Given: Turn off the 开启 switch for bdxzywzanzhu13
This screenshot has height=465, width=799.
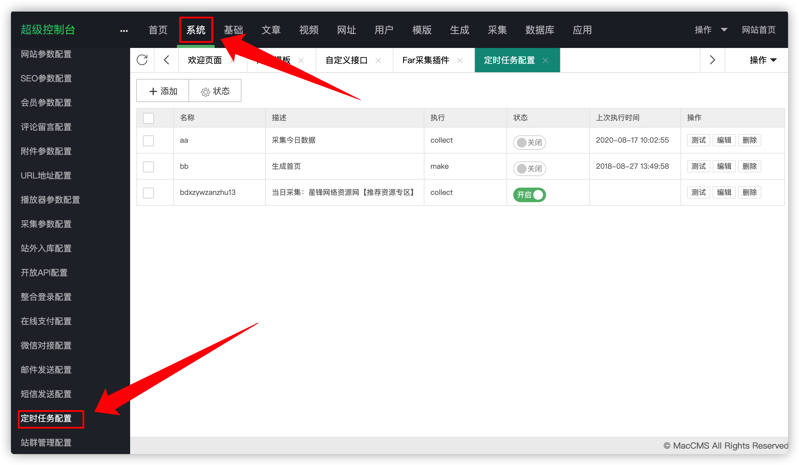Looking at the screenshot, I should tap(529, 195).
